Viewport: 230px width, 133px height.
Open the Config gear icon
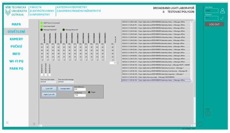(x=207, y=113)
